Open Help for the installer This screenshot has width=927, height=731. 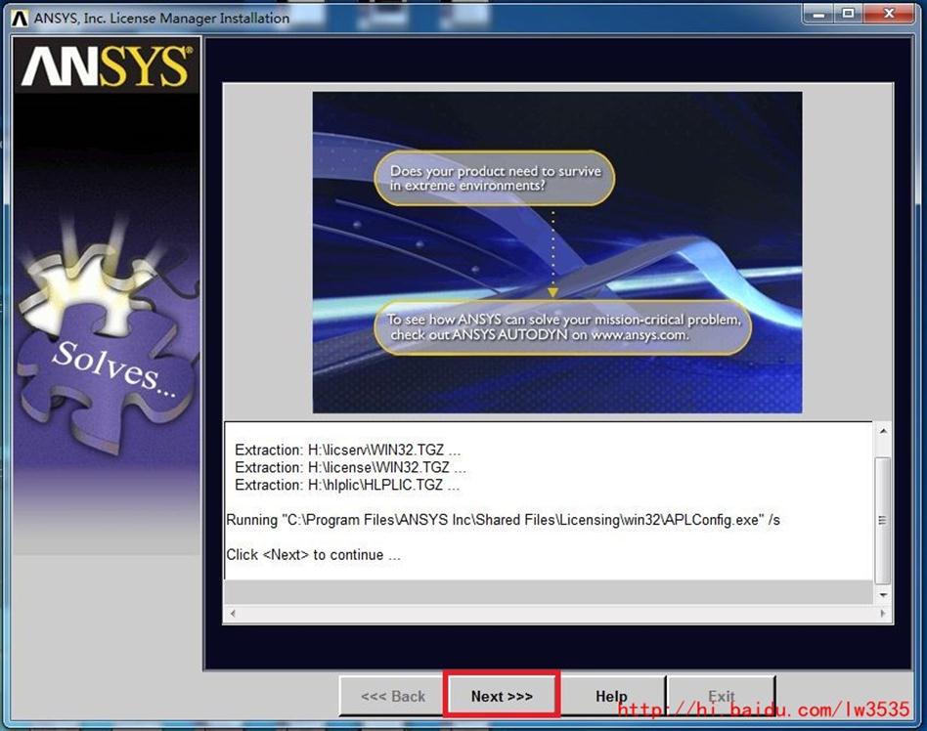pos(611,696)
